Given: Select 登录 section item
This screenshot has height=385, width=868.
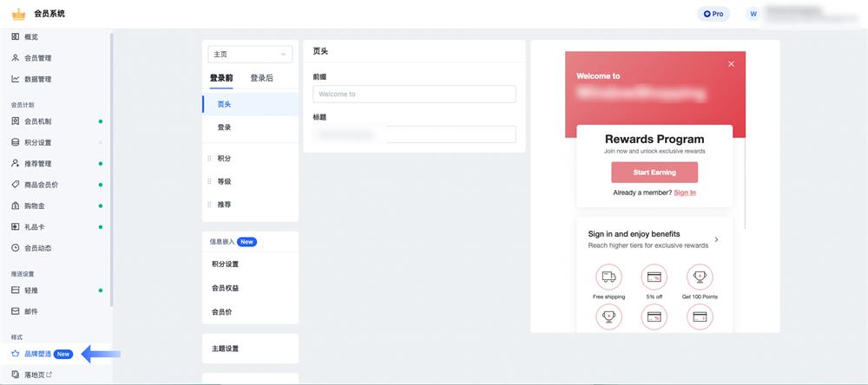Looking at the screenshot, I should click(x=250, y=127).
